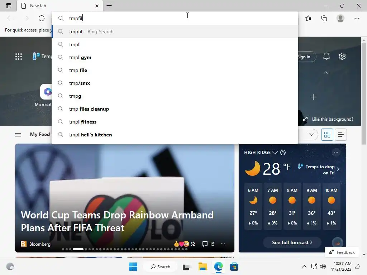Open the My Feed tab
The width and height of the screenshot is (367, 275).
(40, 135)
